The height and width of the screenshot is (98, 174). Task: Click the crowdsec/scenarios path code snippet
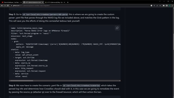point(81,85)
